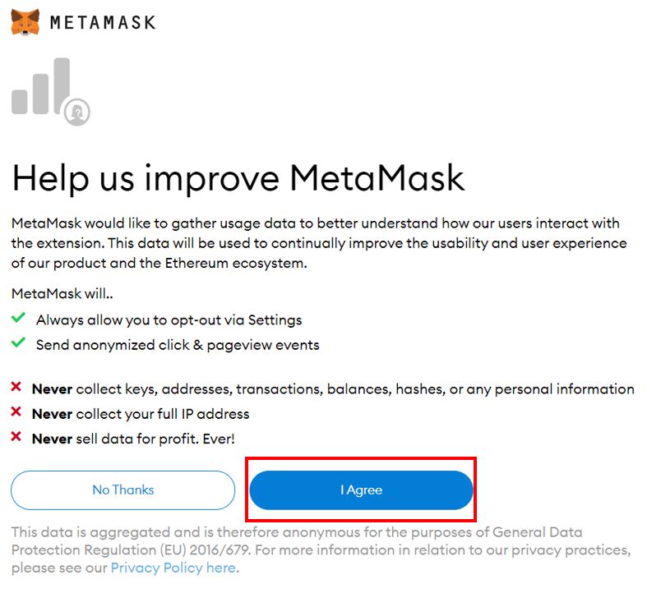
Task: Click the Help us improve MetaMask heading
Action: (x=238, y=177)
